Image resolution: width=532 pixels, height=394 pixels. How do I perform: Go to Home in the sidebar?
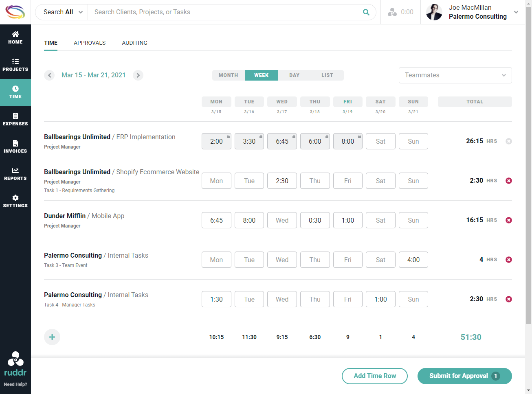[x=15, y=38]
